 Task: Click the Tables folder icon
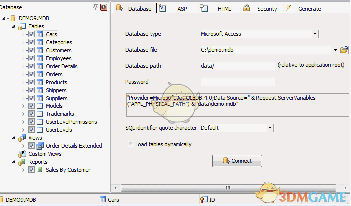pyautogui.click(x=22, y=26)
